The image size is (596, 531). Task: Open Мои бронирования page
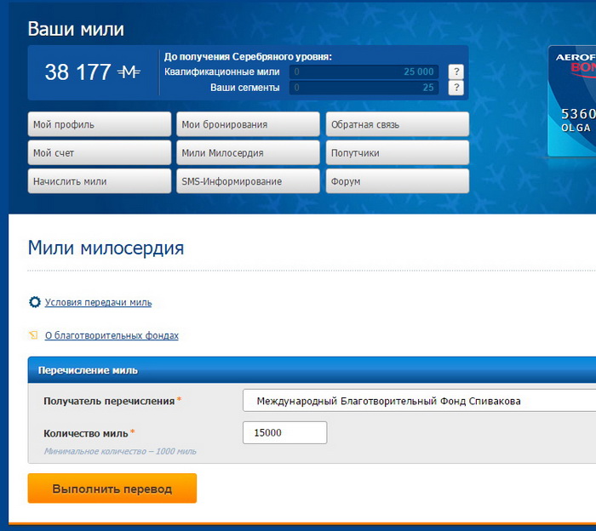248,124
